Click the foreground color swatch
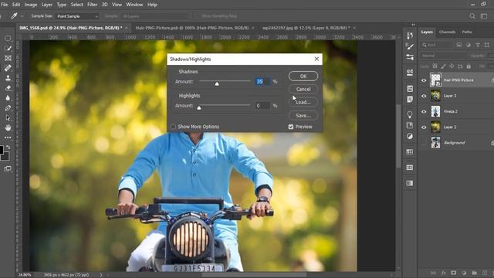The width and height of the screenshot is (494, 278). tap(2, 149)
